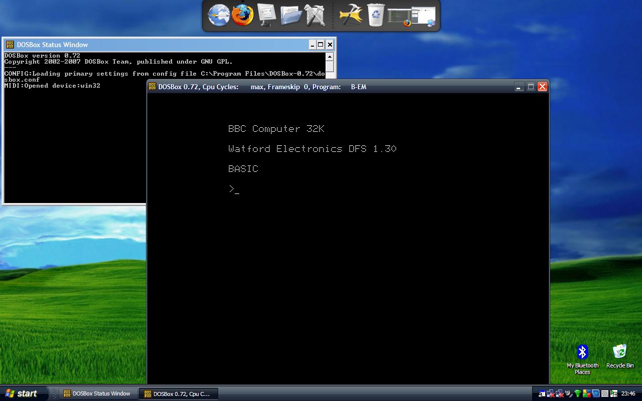Click the B-EM emulator title bar text
The width and height of the screenshot is (642, 401).
262,87
